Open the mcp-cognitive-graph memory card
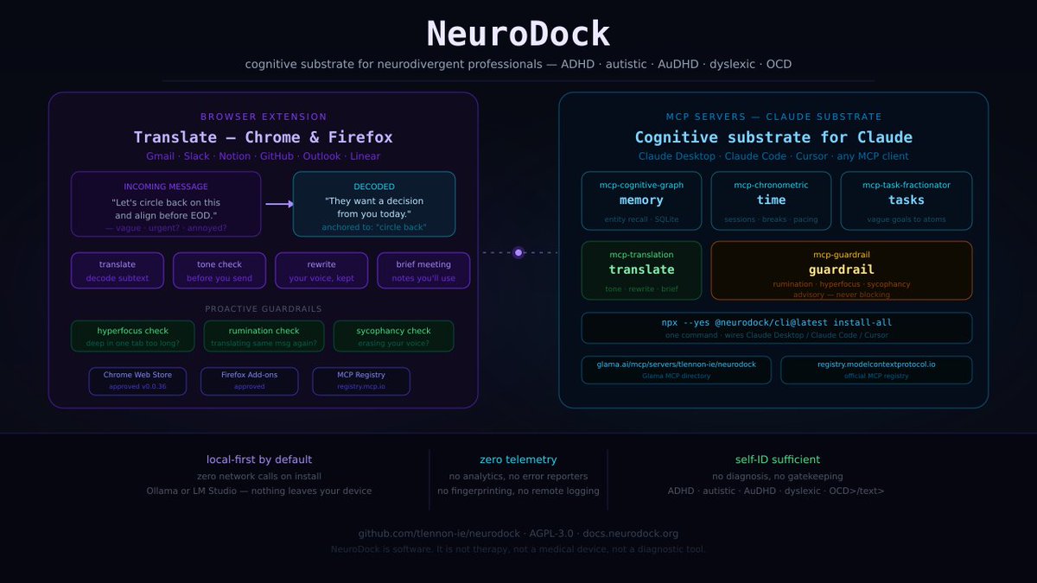Screen dimensions: 1037x583 coord(641,200)
